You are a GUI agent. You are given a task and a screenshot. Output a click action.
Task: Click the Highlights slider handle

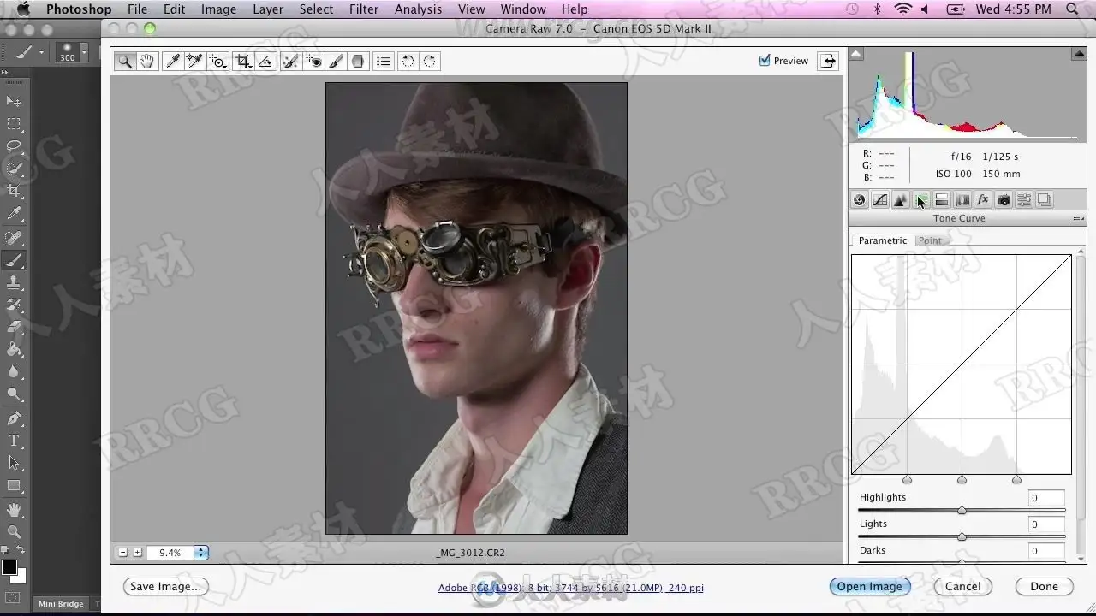[x=962, y=511]
